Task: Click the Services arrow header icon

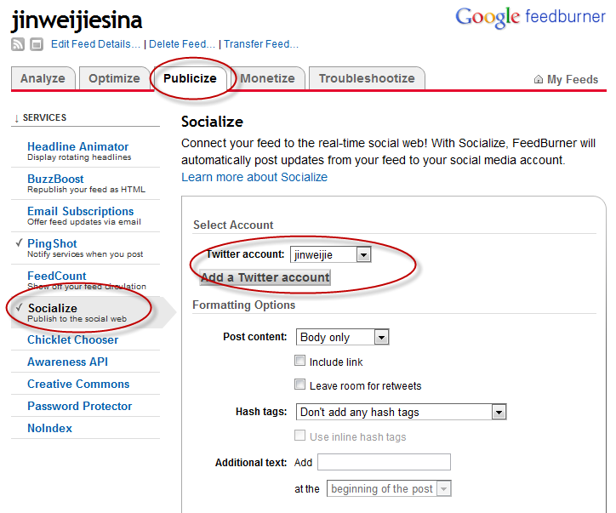Action: [16, 118]
